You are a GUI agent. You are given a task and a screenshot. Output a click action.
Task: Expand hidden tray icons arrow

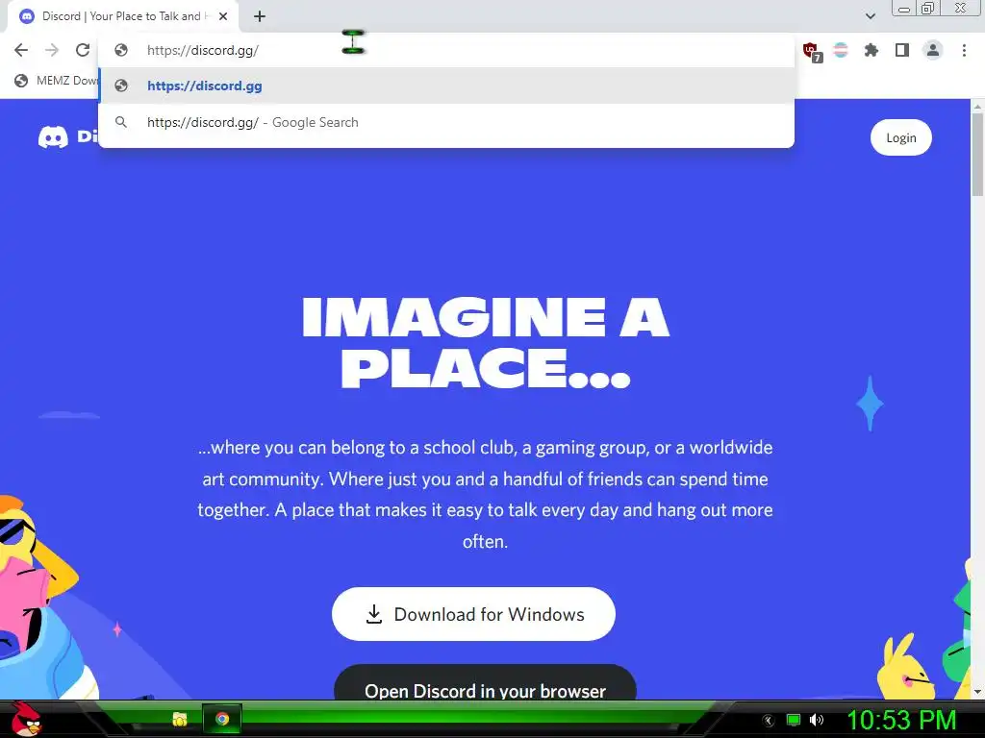pyautogui.click(x=768, y=721)
